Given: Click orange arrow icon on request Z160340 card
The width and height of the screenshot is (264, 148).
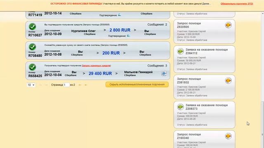Looking at the screenshot, I should tap(228, 136).
